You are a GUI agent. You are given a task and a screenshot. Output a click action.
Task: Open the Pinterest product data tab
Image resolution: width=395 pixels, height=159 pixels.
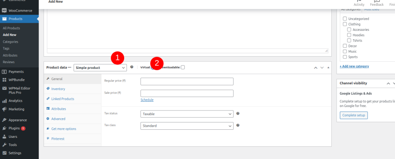pyautogui.click(x=73, y=139)
